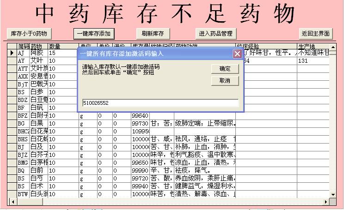
Task: Open 进入药品管理
Action: [x=215, y=34]
